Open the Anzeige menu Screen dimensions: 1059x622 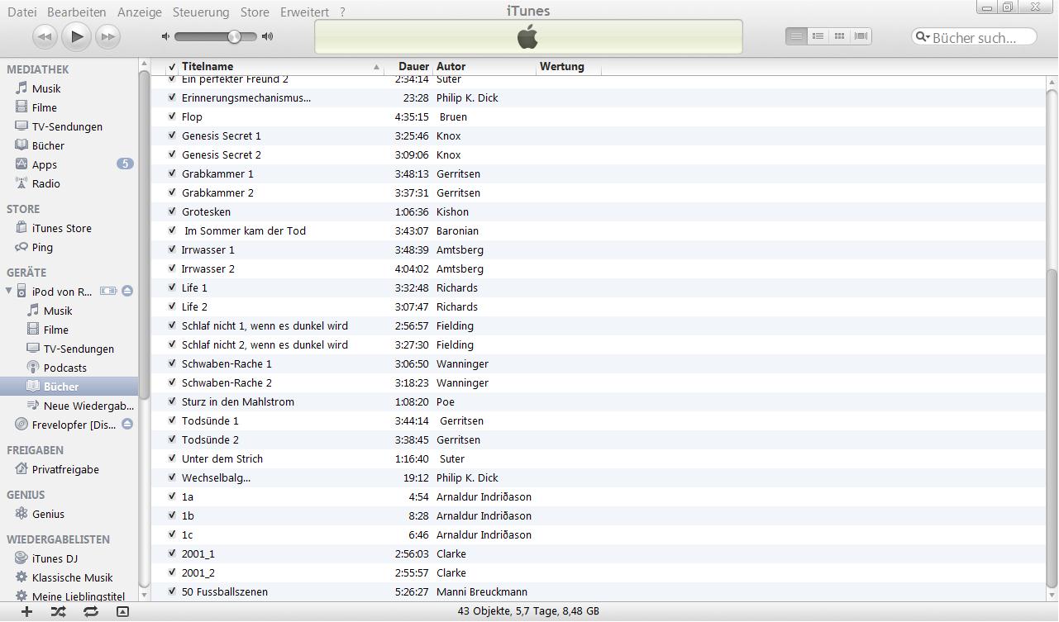click(x=140, y=12)
